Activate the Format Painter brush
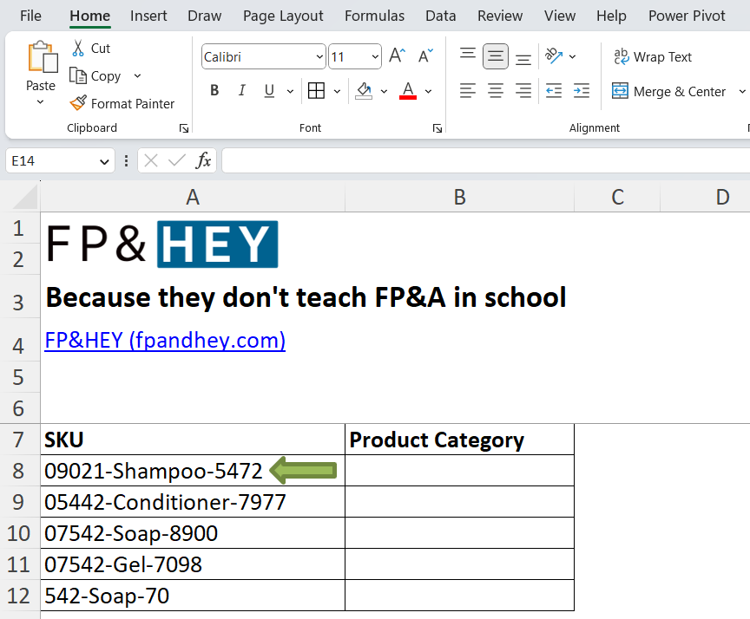 point(78,102)
